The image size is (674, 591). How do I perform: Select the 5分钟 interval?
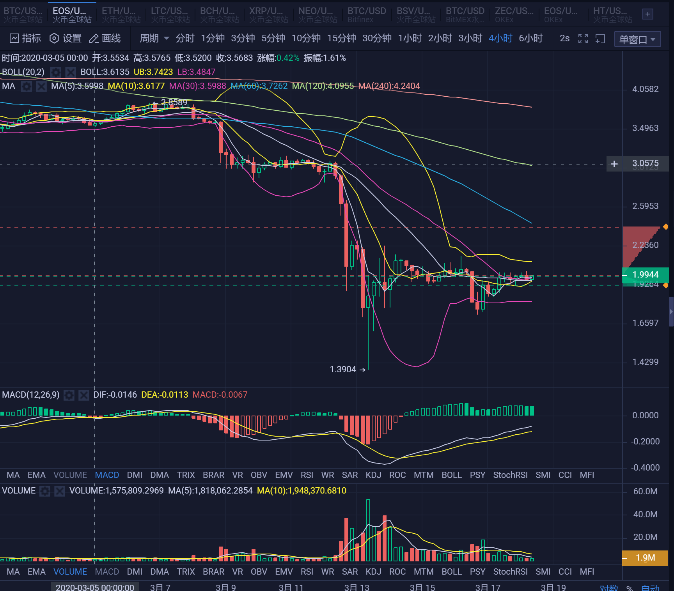273,38
